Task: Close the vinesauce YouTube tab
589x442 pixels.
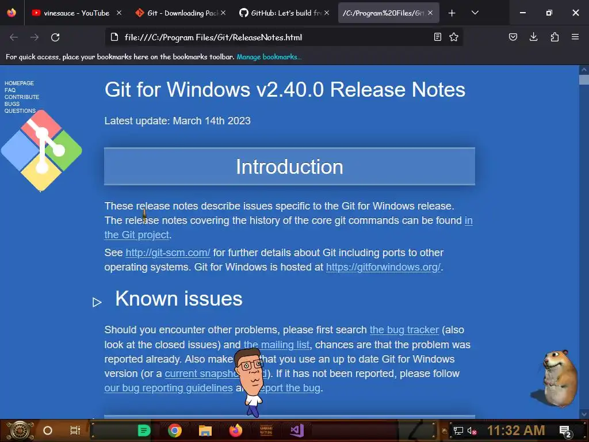Action: click(x=118, y=13)
